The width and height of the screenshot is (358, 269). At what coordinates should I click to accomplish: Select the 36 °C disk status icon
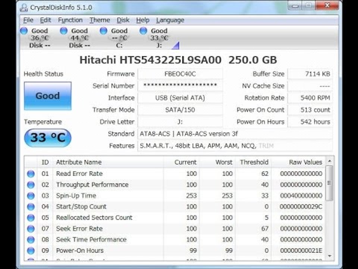tap(24, 31)
